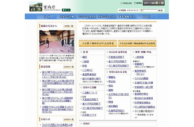
Task: Open the 三の丸尚蔵館 link
Action: [142, 78]
